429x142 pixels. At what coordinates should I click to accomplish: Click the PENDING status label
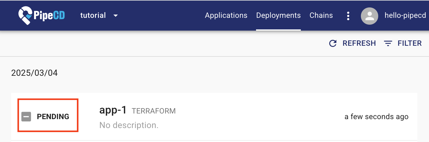[53, 117]
